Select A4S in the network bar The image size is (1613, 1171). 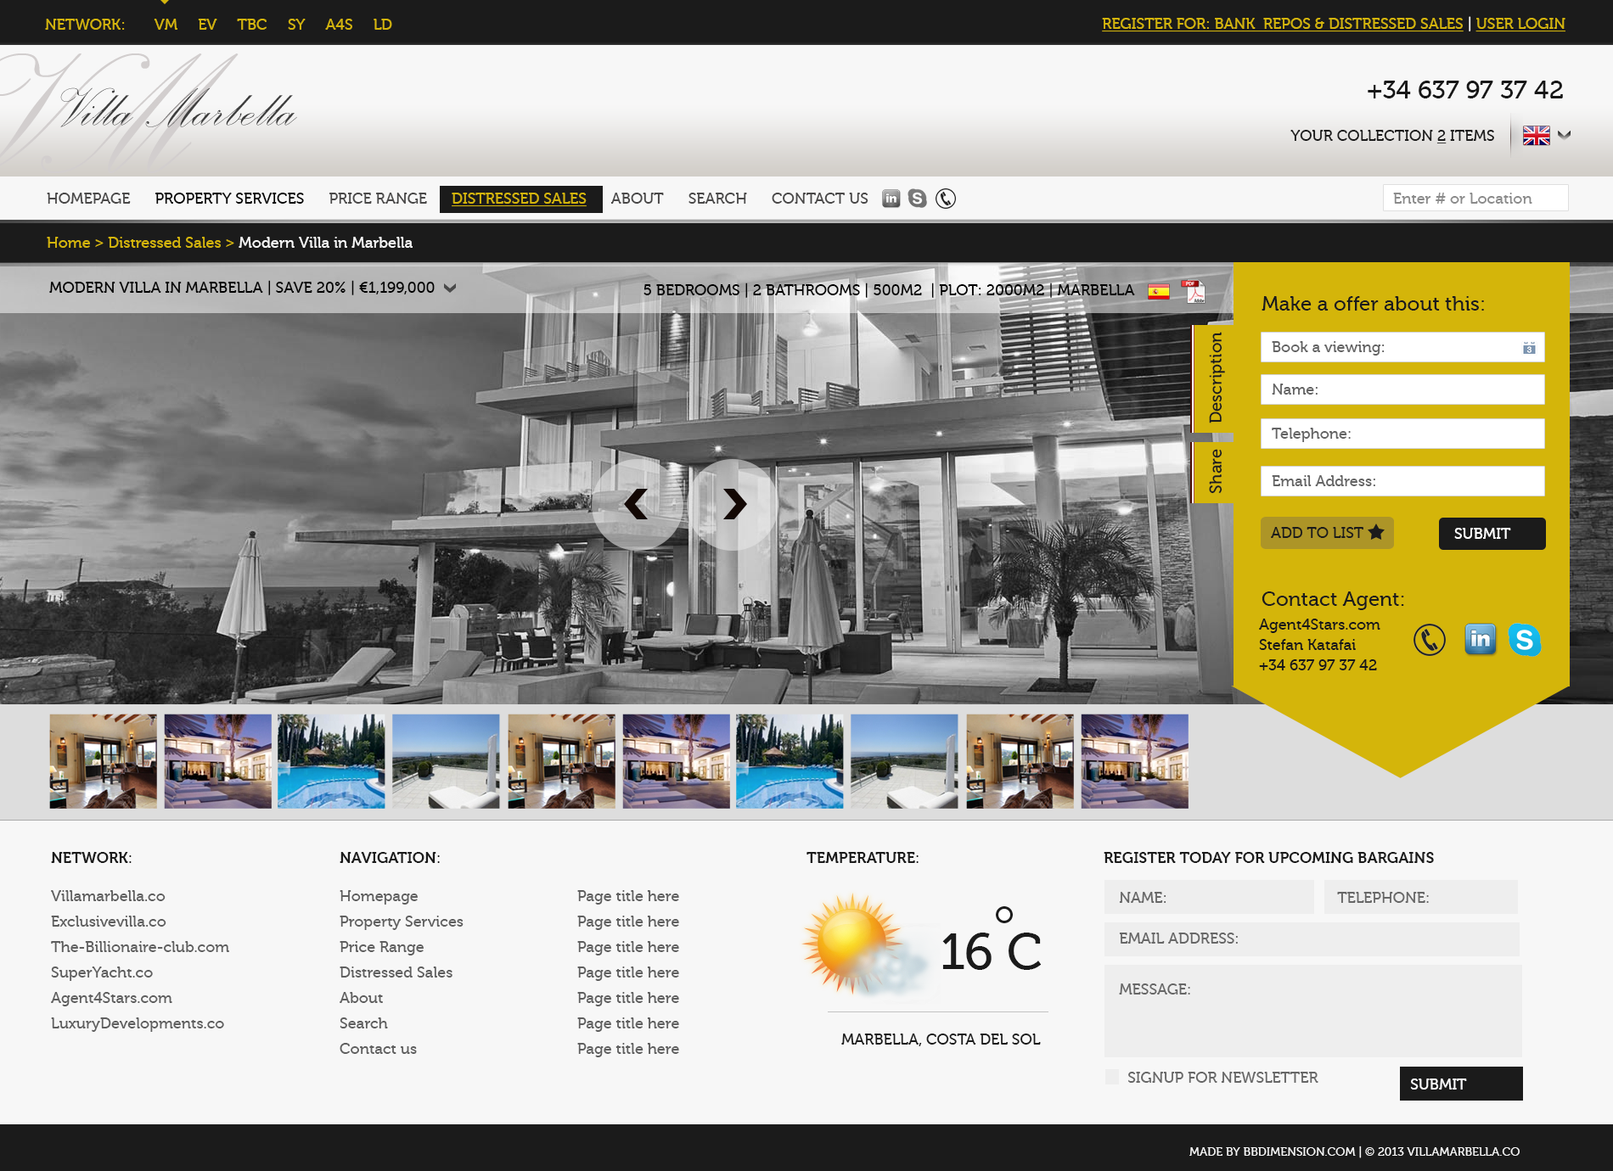click(x=339, y=25)
